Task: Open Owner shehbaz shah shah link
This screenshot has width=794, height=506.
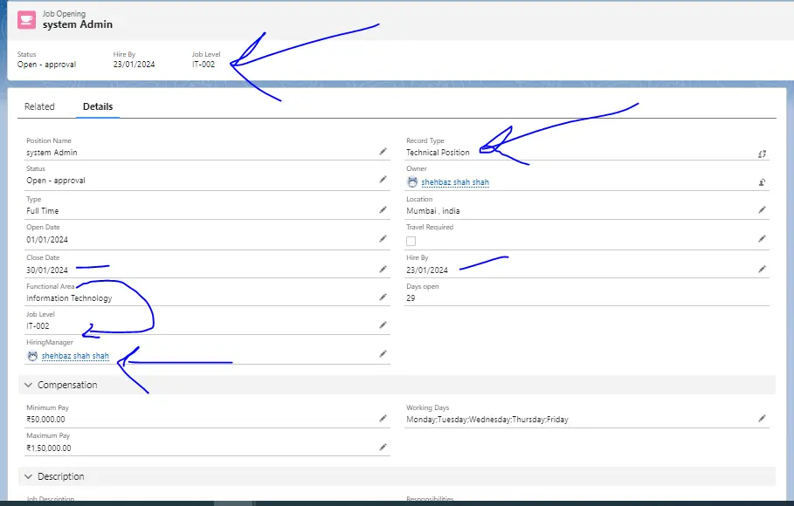Action: (455, 182)
